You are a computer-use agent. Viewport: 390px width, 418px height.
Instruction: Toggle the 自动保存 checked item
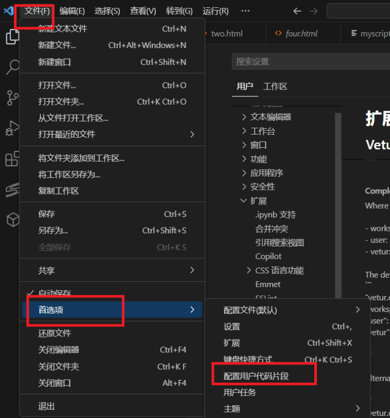coord(112,293)
